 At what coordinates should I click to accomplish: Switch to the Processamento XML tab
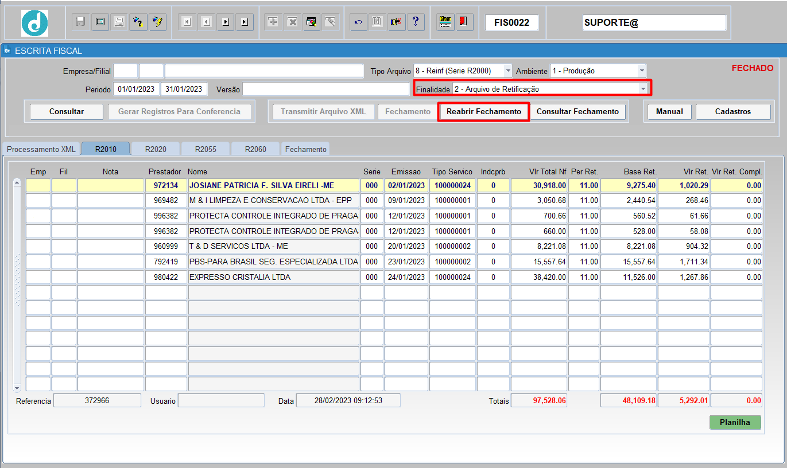pos(41,149)
